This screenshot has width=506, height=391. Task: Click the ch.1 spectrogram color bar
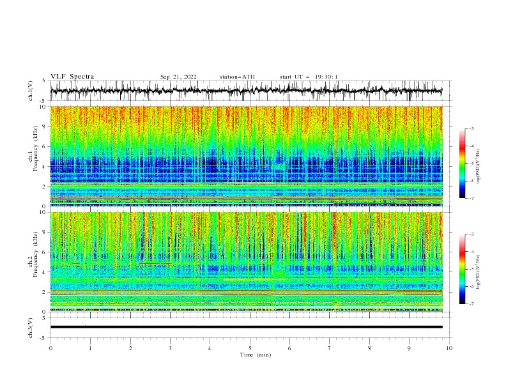(x=462, y=164)
